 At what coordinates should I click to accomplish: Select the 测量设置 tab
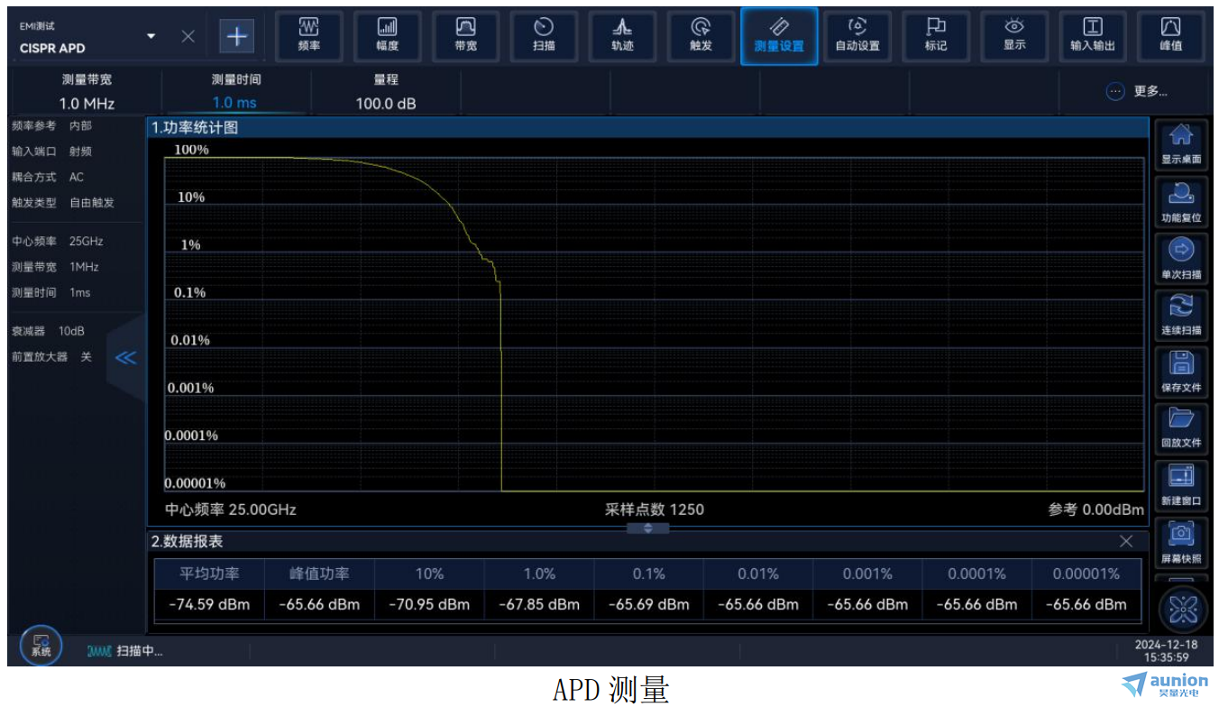tap(779, 36)
